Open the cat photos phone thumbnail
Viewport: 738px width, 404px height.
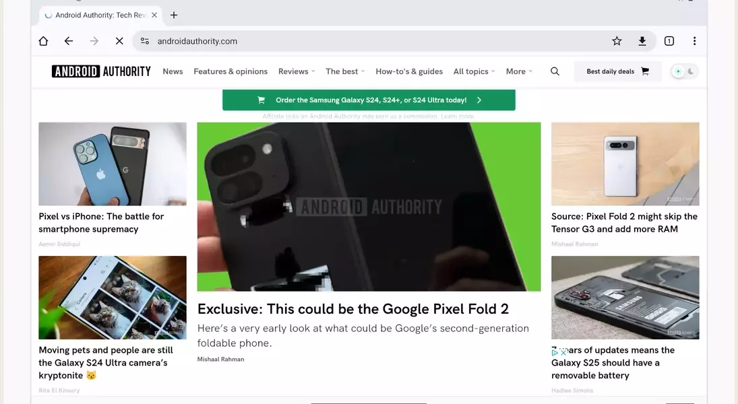coord(113,298)
